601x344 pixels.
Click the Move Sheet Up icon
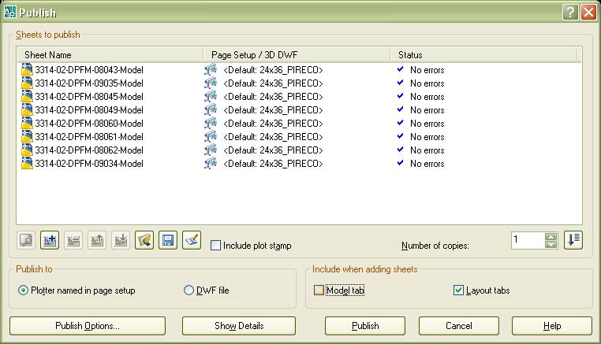click(97, 240)
